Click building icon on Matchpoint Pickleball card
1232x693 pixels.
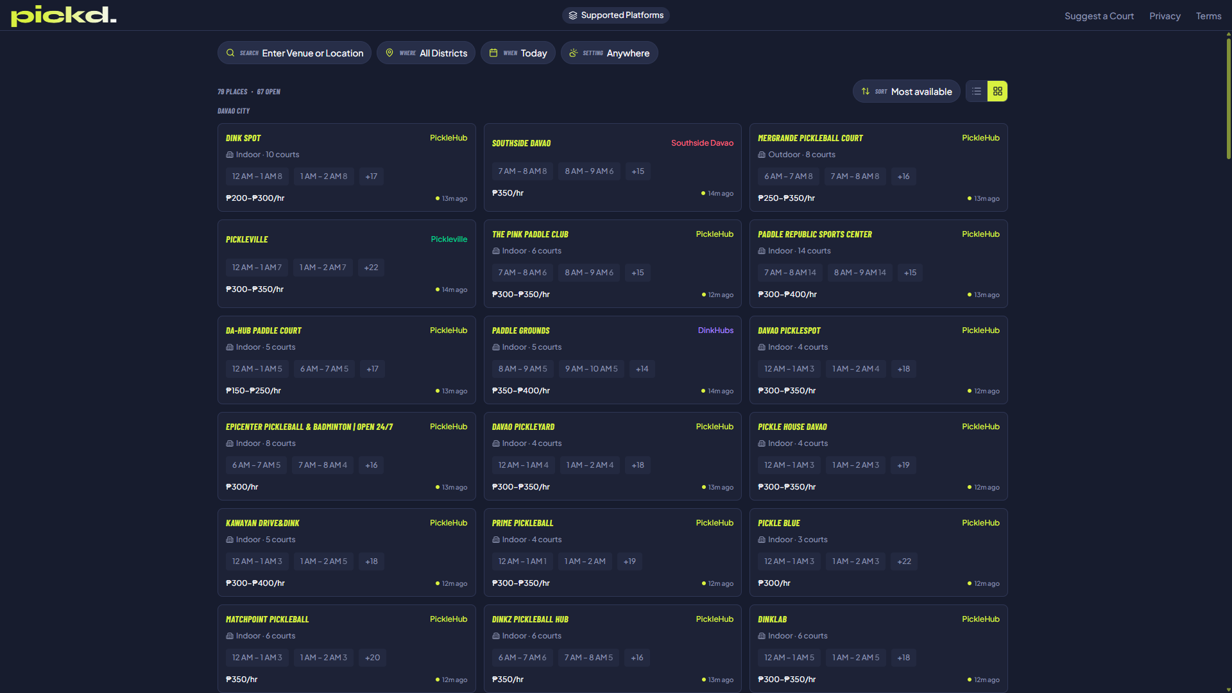click(x=230, y=636)
